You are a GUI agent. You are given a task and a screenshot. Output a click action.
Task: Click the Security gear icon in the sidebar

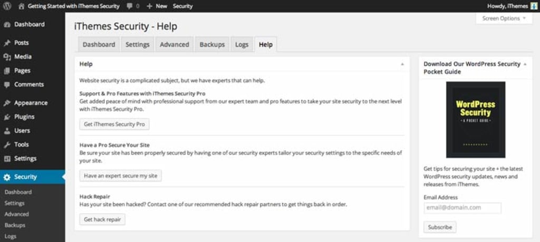point(7,177)
